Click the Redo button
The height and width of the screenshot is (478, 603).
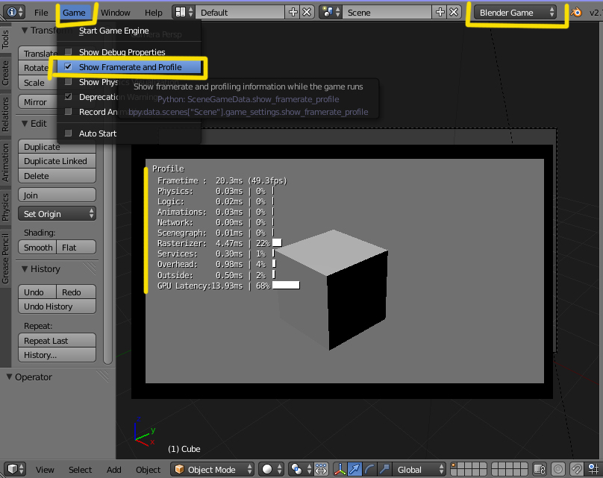coord(76,292)
